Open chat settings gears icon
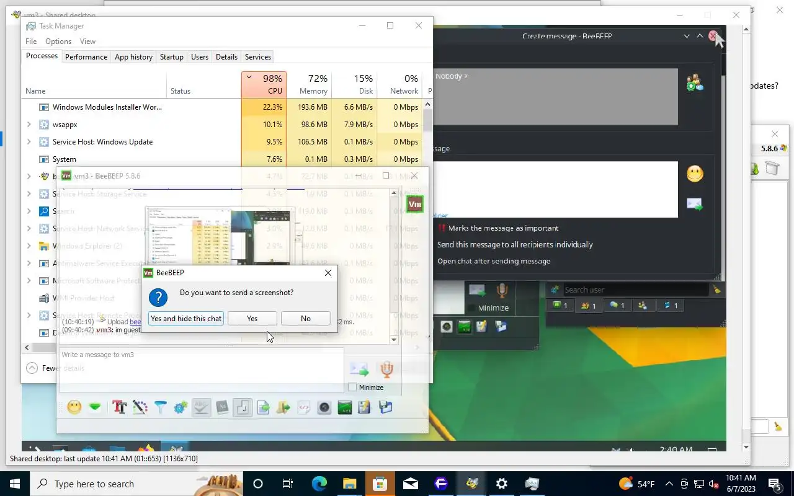This screenshot has width=794, height=496. (181, 407)
